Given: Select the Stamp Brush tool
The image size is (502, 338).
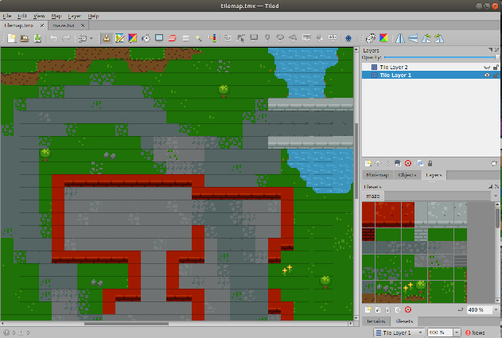Looking at the screenshot, I should [107, 38].
